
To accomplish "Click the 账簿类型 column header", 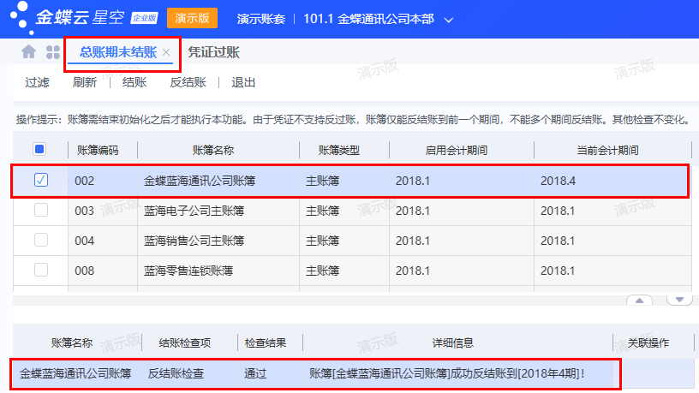I will click(339, 150).
